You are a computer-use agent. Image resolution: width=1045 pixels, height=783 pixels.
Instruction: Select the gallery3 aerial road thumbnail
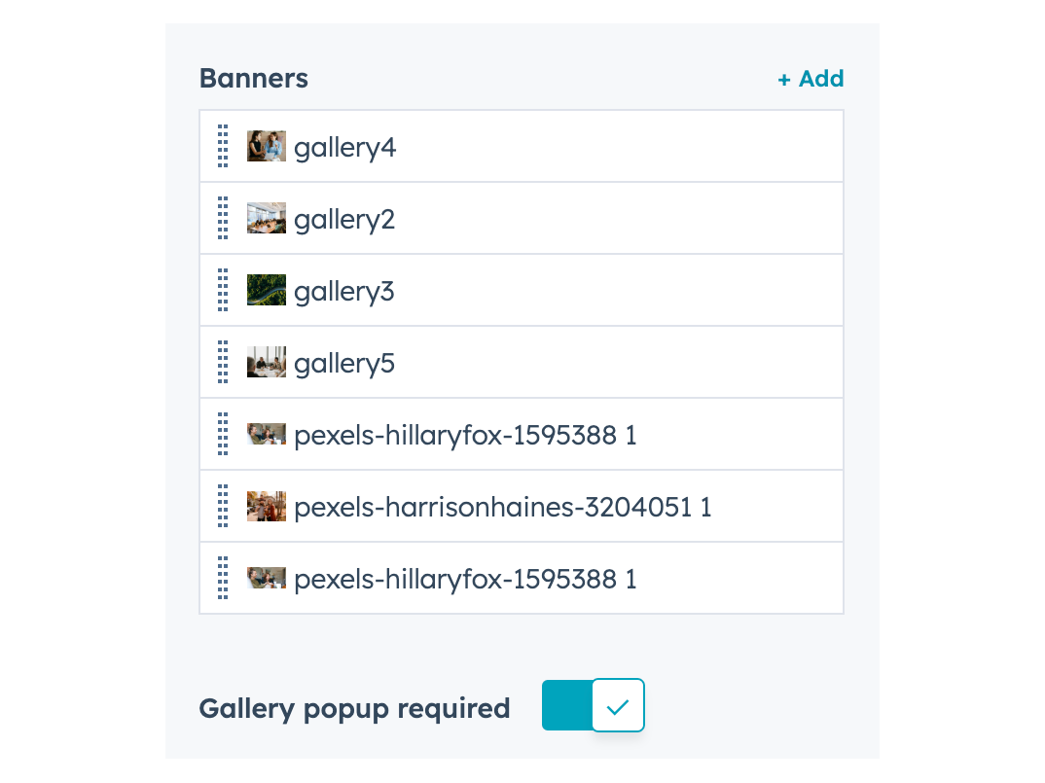point(266,290)
